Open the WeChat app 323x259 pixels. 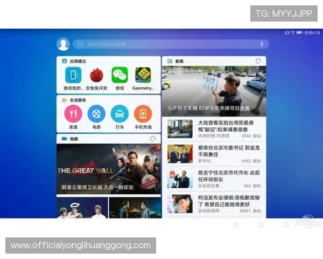[120, 76]
